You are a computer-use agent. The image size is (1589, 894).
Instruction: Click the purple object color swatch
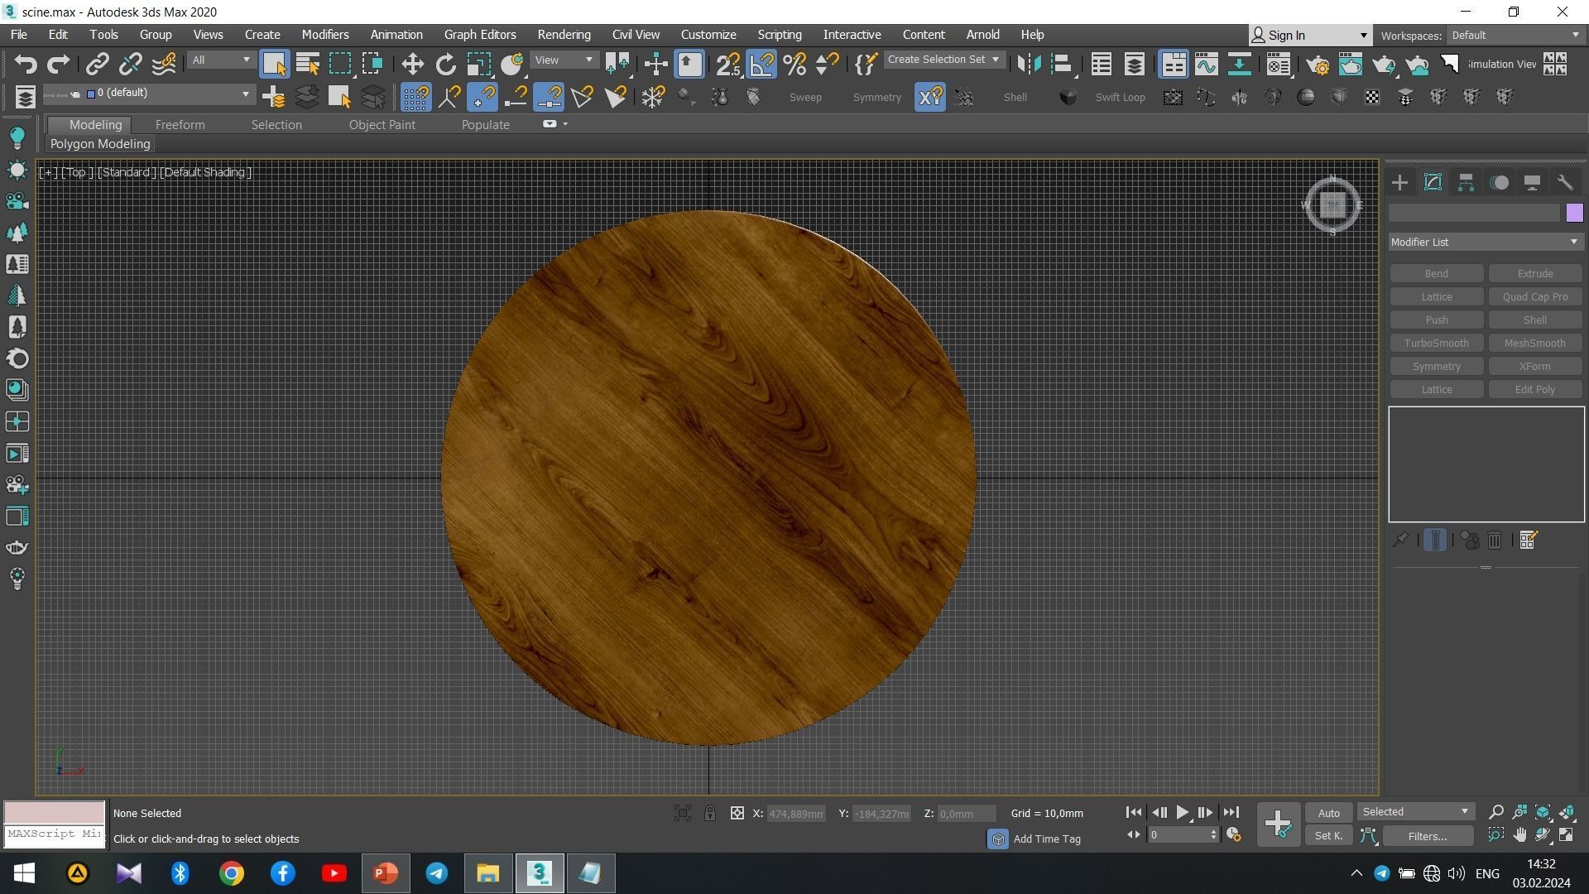1574,213
